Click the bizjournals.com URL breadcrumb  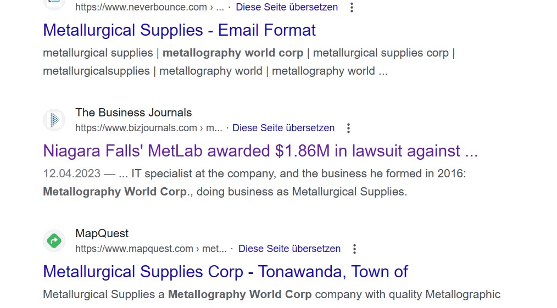149,128
